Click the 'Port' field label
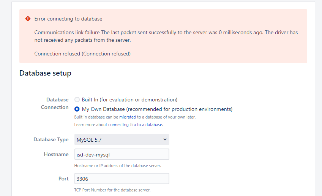The image size is (322, 196). (x=63, y=179)
